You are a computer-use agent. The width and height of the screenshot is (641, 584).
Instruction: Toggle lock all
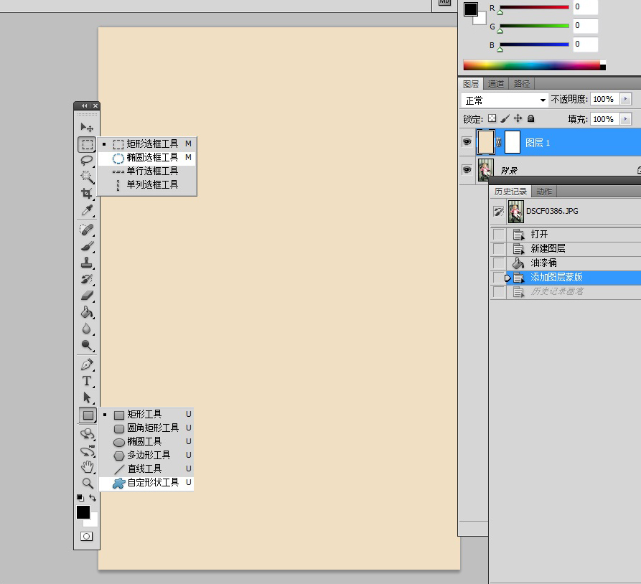click(530, 118)
